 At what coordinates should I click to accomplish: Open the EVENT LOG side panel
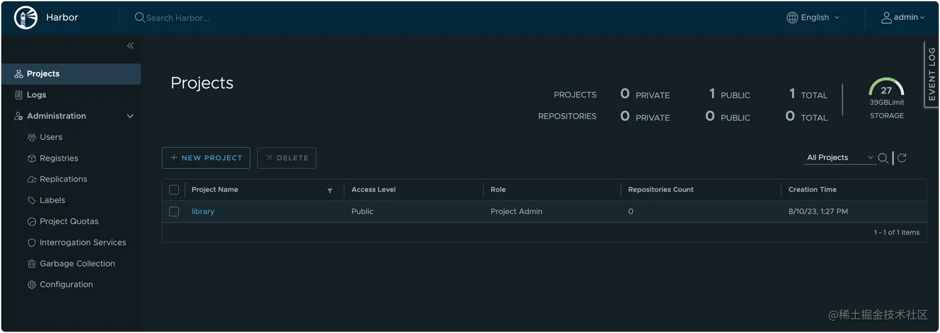[931, 74]
